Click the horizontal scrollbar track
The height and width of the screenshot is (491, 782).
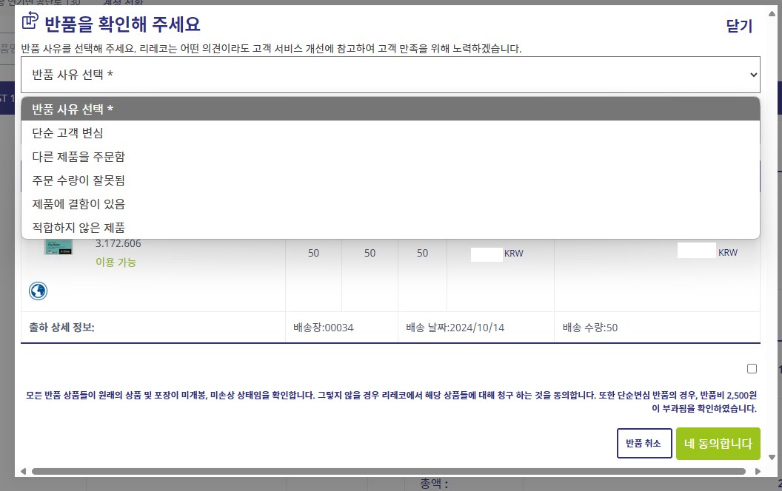coord(389,471)
